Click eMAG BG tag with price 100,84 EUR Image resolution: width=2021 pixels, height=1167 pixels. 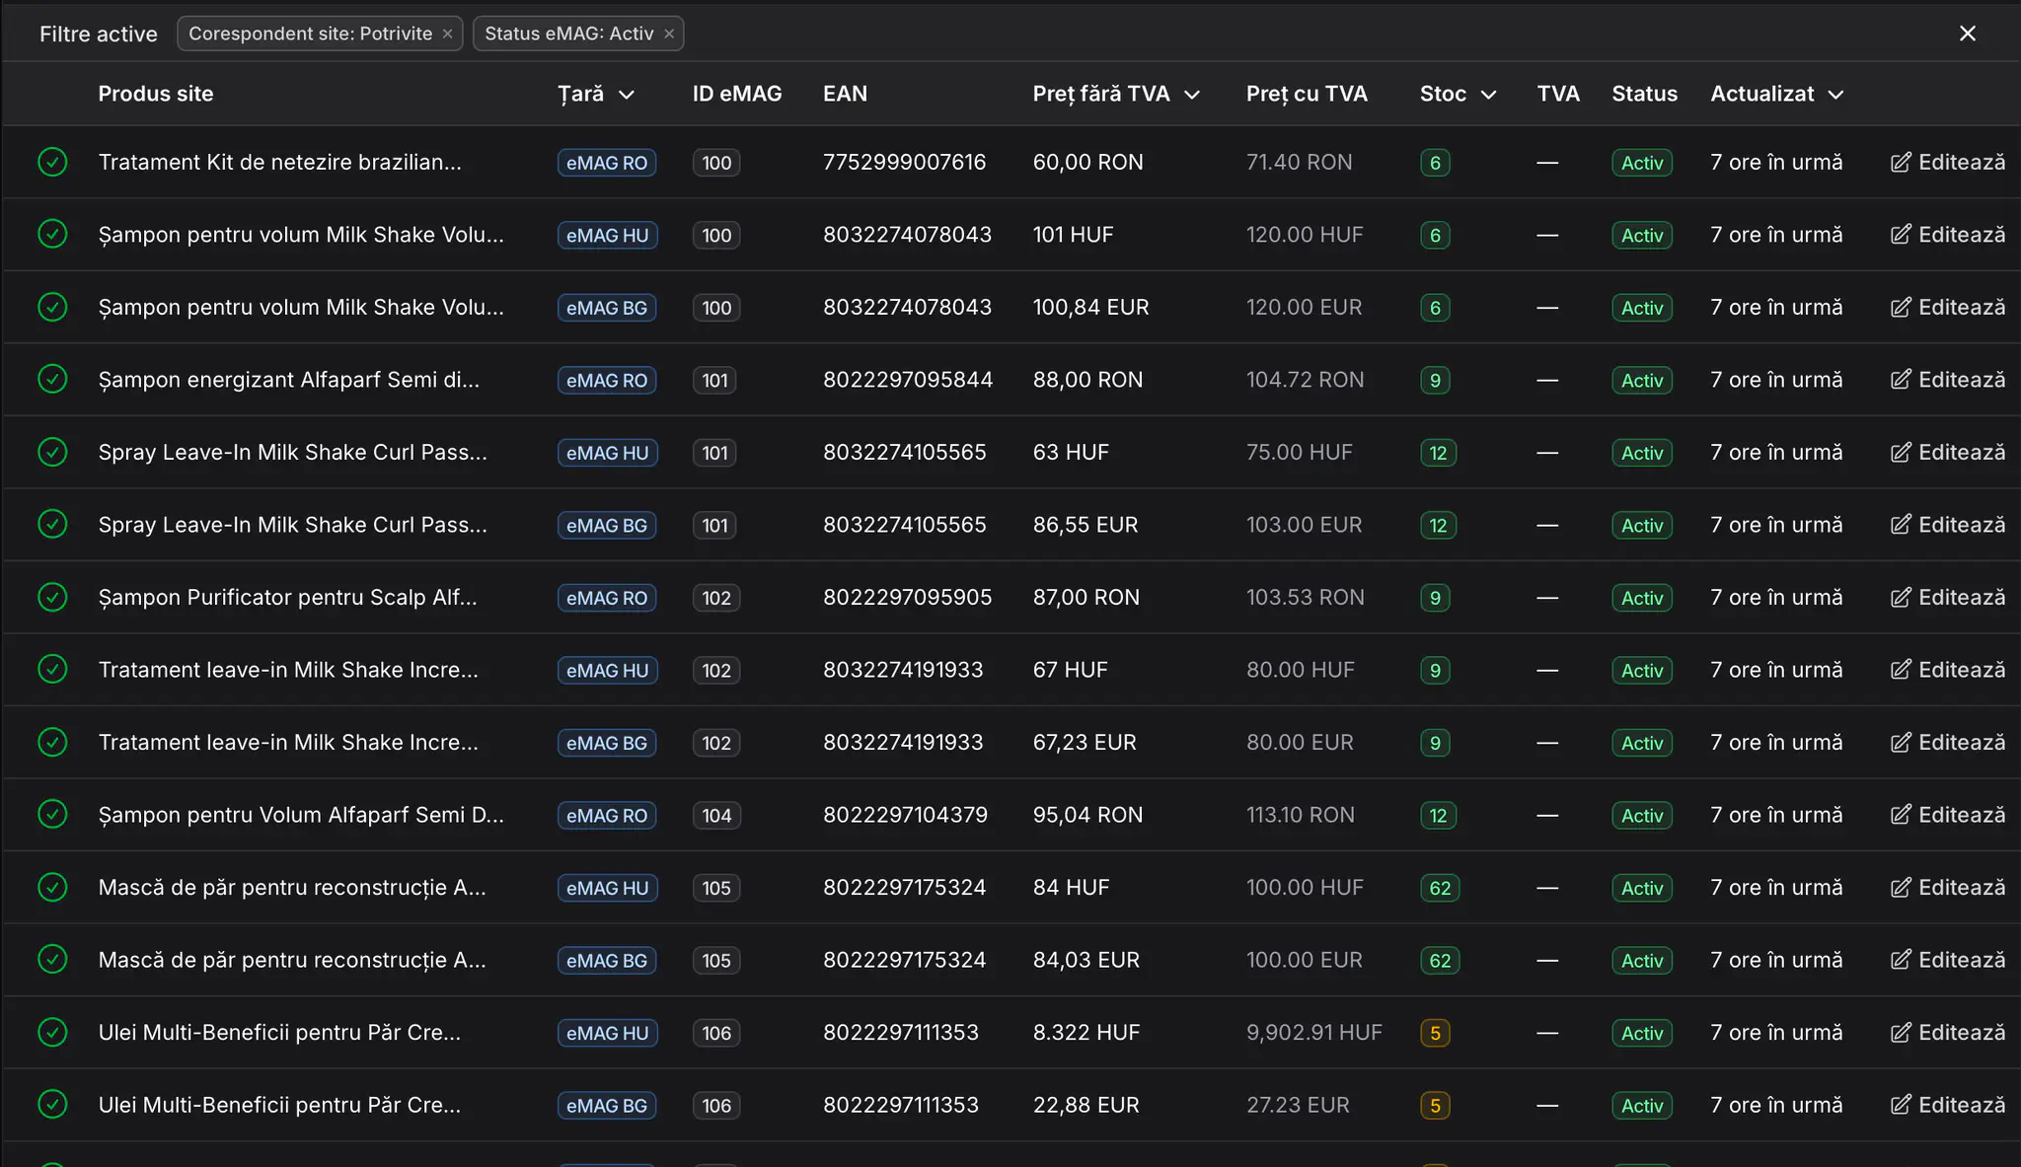tap(607, 308)
